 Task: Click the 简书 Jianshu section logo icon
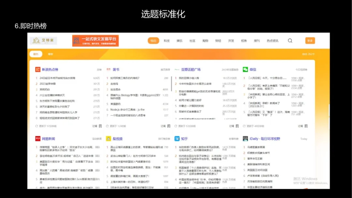pyautogui.click(x=109, y=69)
